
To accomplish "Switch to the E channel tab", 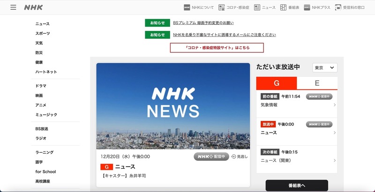I will 317,83.
